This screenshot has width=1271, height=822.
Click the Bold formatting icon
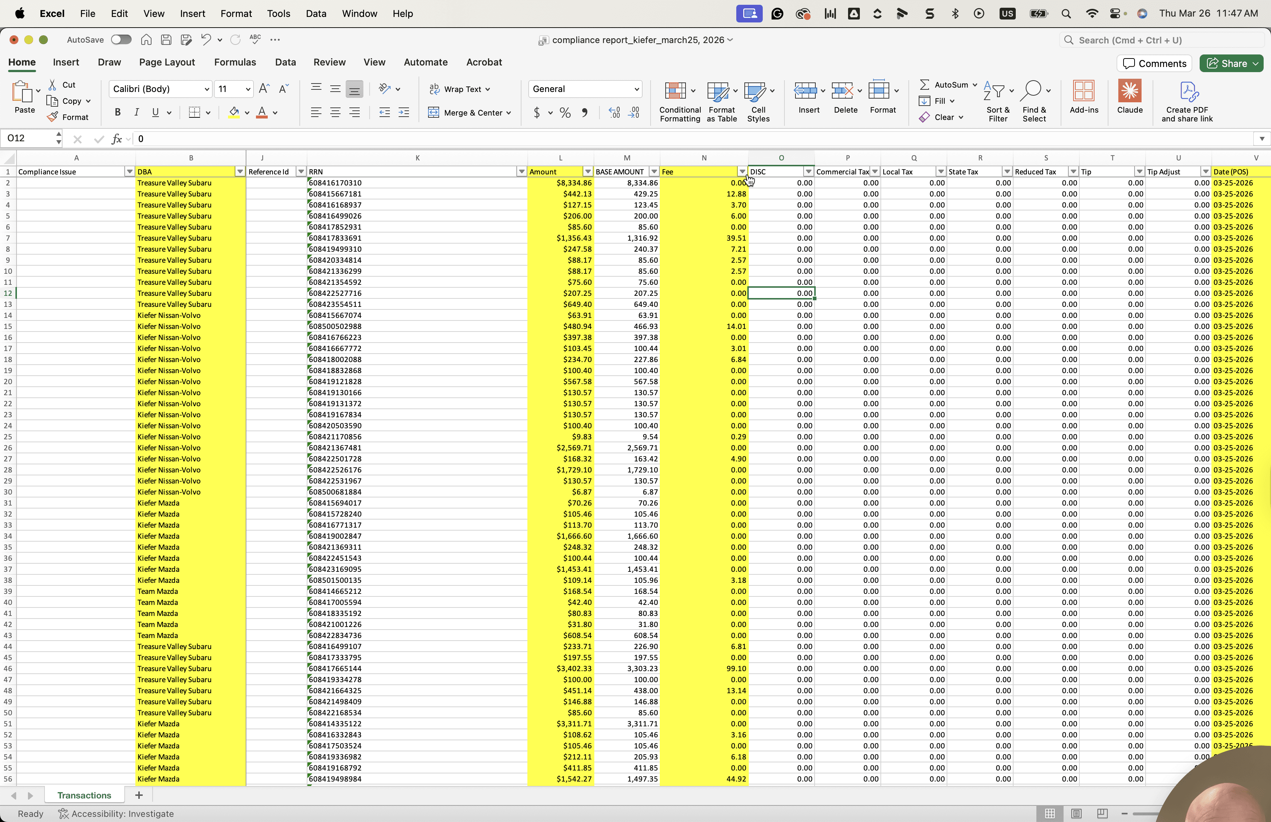[x=117, y=113]
